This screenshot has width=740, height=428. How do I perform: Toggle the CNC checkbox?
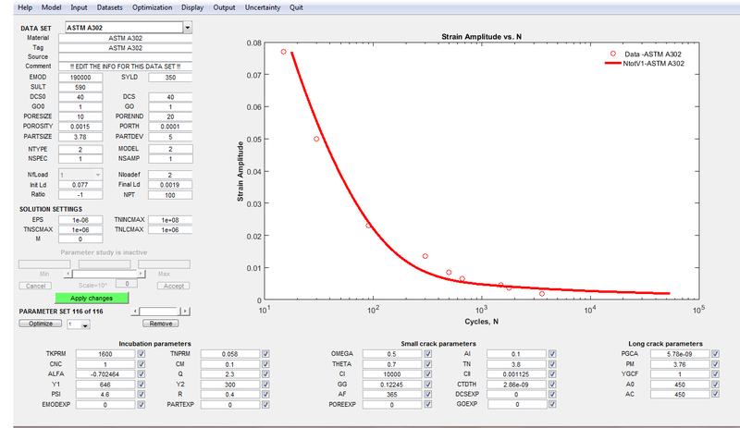tap(142, 364)
